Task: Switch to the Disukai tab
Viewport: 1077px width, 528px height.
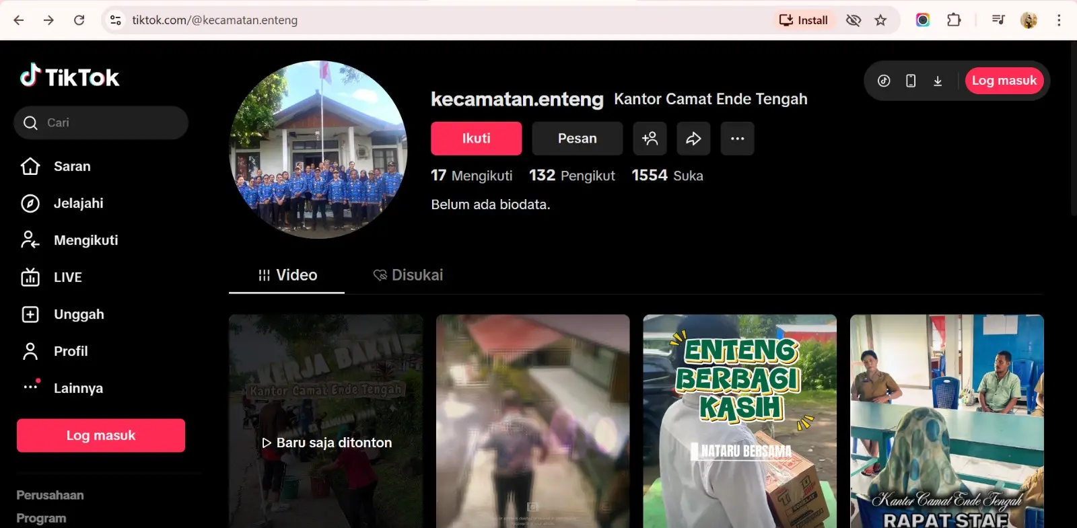Action: (408, 275)
